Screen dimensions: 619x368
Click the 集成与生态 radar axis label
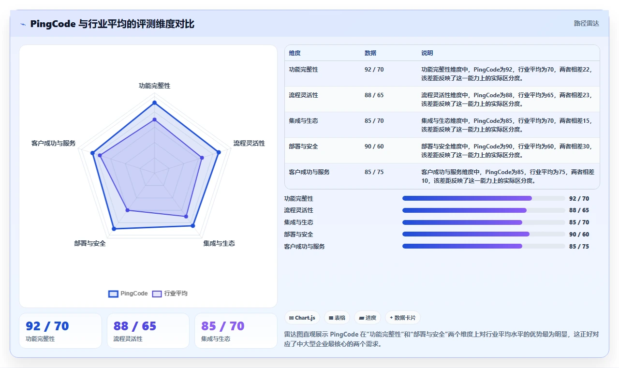219,244
